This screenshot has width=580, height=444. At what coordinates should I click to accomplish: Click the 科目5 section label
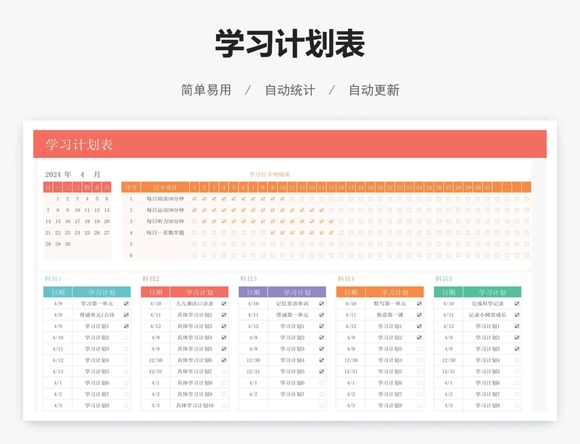point(444,279)
